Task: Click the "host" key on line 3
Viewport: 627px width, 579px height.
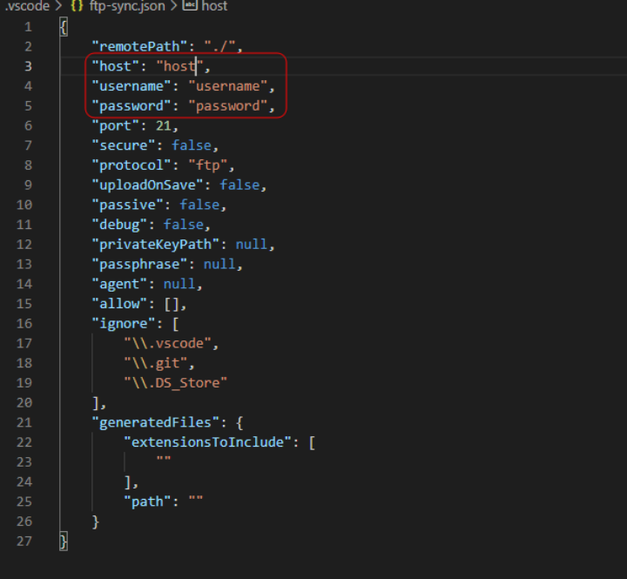Action: tap(116, 66)
